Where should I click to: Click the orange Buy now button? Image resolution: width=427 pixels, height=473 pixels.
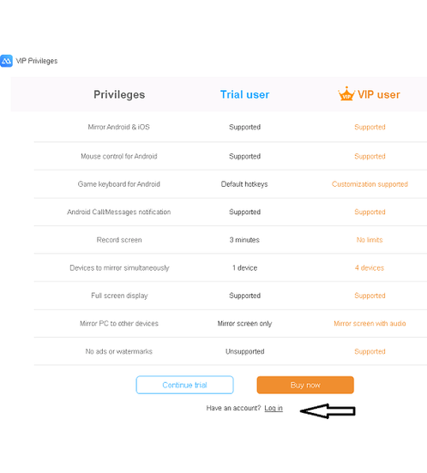coord(305,385)
